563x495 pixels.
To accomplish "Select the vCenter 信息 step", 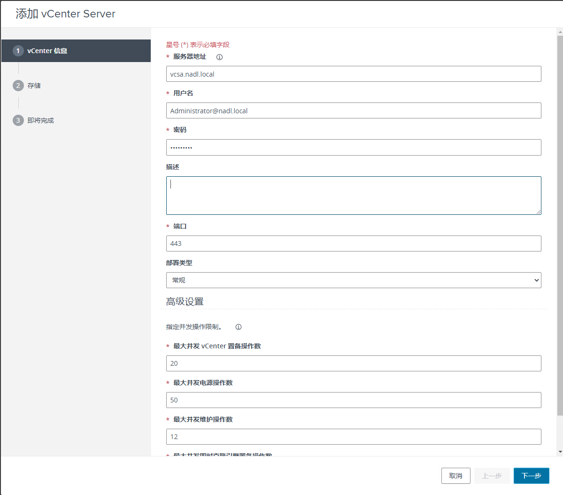I will (76, 51).
